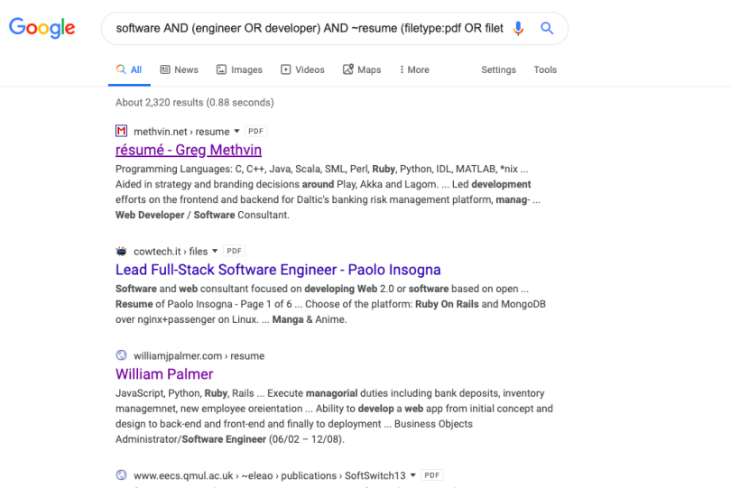The width and height of the screenshot is (731, 488).
Task: Switch to the Videos tab
Action: pos(302,69)
